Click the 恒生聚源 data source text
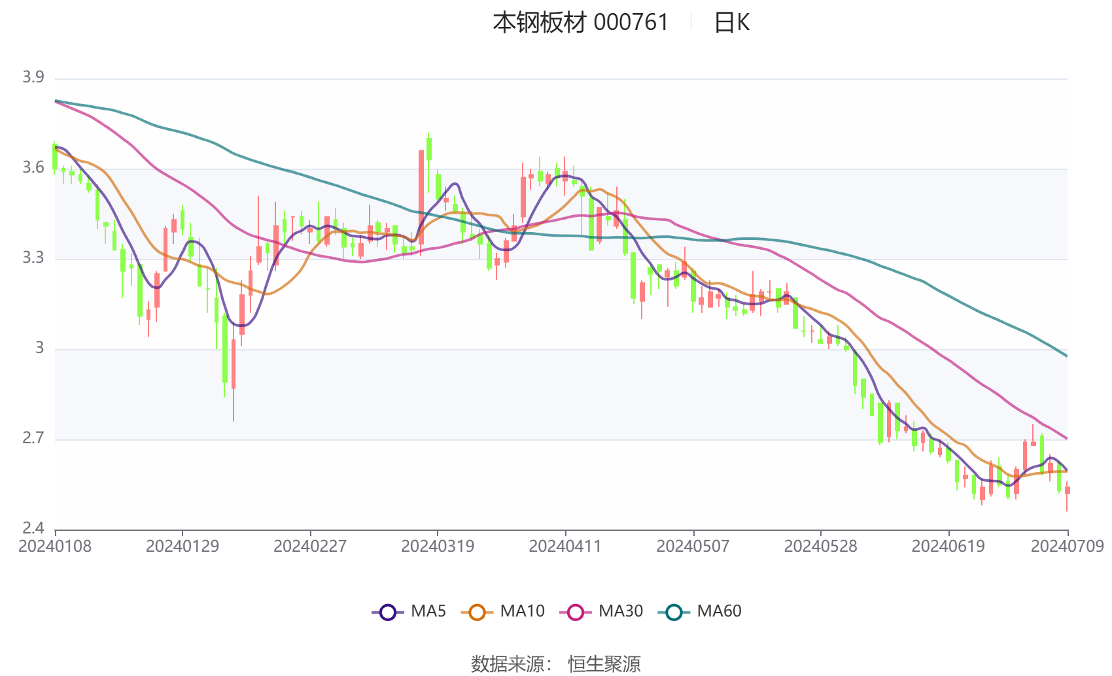The height and width of the screenshot is (676, 1112). click(604, 664)
